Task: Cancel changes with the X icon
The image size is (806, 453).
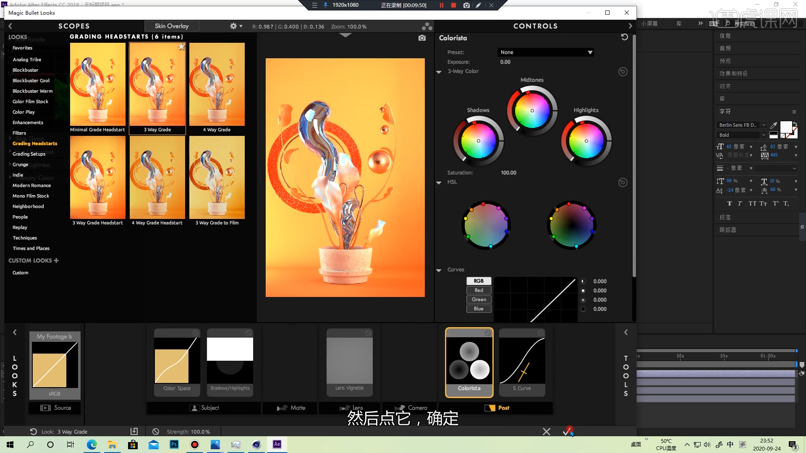Action: [x=546, y=432]
